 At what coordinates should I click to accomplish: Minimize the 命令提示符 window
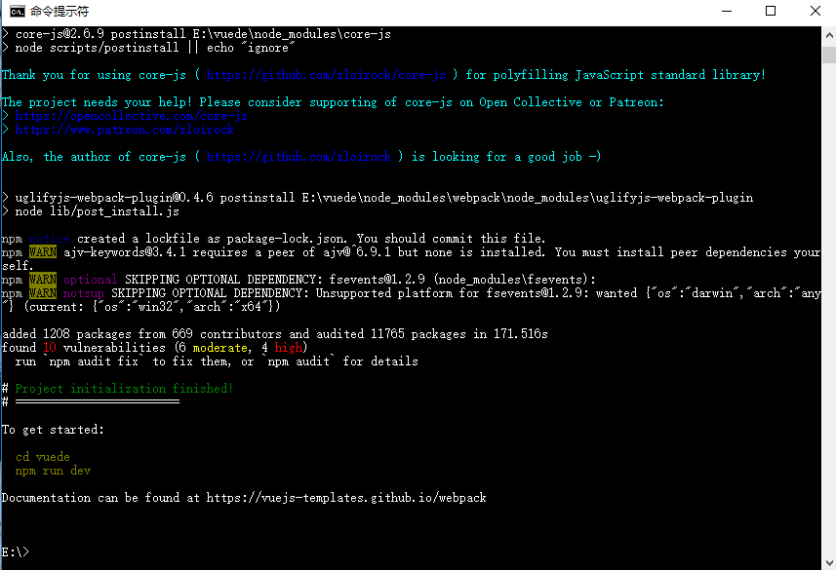point(727,11)
